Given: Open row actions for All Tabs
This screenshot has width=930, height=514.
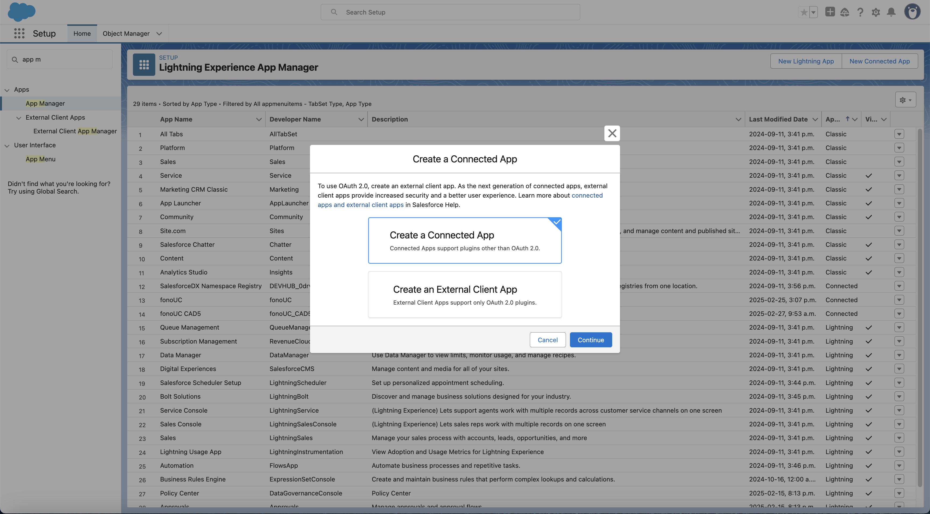Looking at the screenshot, I should (899, 134).
